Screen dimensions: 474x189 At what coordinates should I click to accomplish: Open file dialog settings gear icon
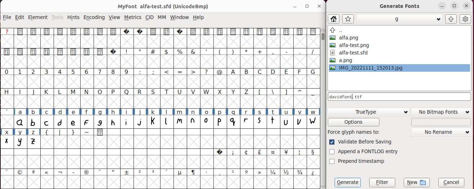click(x=465, y=19)
